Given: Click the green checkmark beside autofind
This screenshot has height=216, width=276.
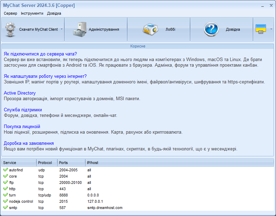Looking at the screenshot, I should click(6, 170).
